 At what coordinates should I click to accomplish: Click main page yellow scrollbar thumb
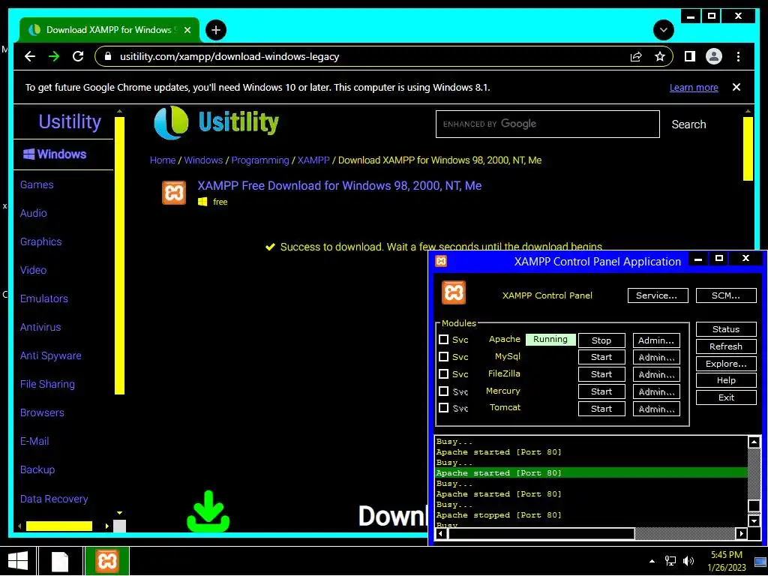tap(748, 149)
